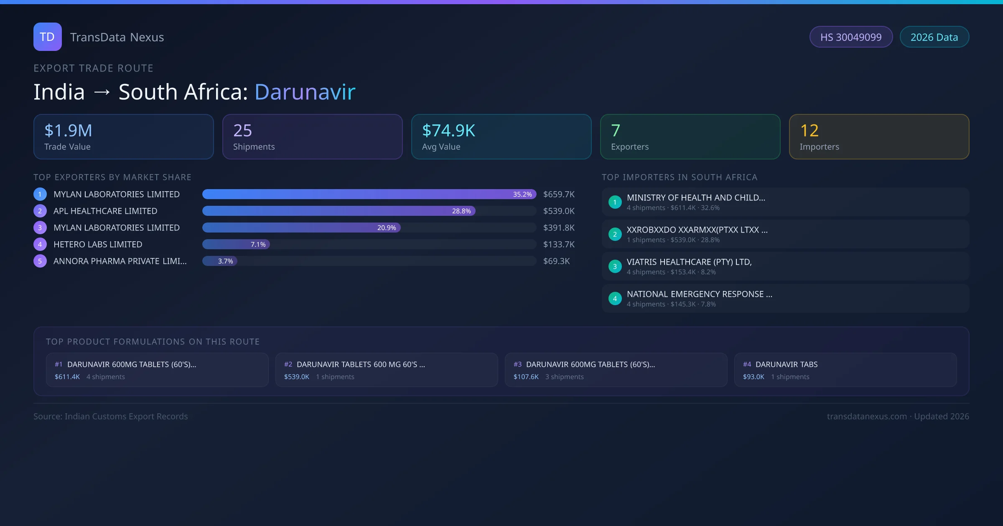Image resolution: width=1003 pixels, height=526 pixels.
Task: Open the 25 Shipments stat card
Action: click(312, 137)
